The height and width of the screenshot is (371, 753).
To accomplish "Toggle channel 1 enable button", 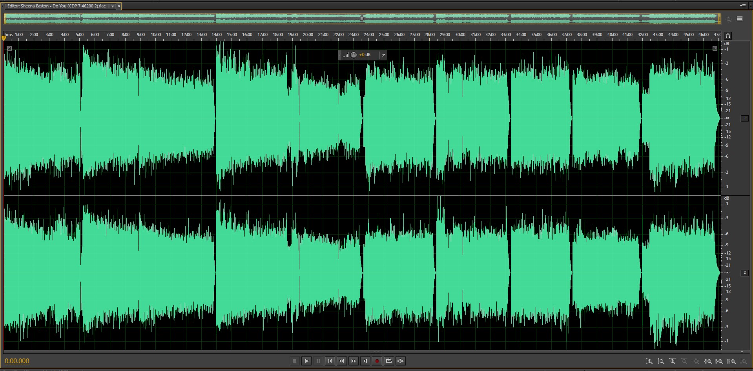I will (744, 118).
